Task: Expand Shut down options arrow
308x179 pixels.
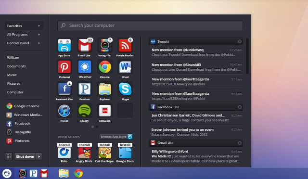Action: [39, 156]
